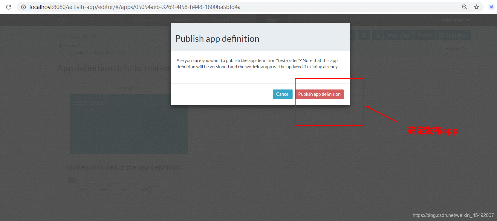Screen dimensions: 497x221
Task: Bookmark this page with the star icon
Action: [476, 7]
